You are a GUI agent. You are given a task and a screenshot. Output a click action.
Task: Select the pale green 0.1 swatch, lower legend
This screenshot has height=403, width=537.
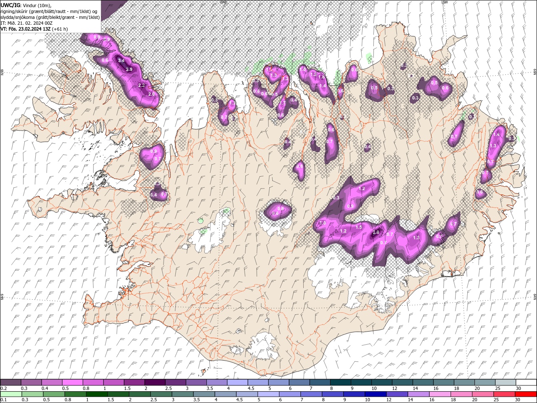pos(11,394)
